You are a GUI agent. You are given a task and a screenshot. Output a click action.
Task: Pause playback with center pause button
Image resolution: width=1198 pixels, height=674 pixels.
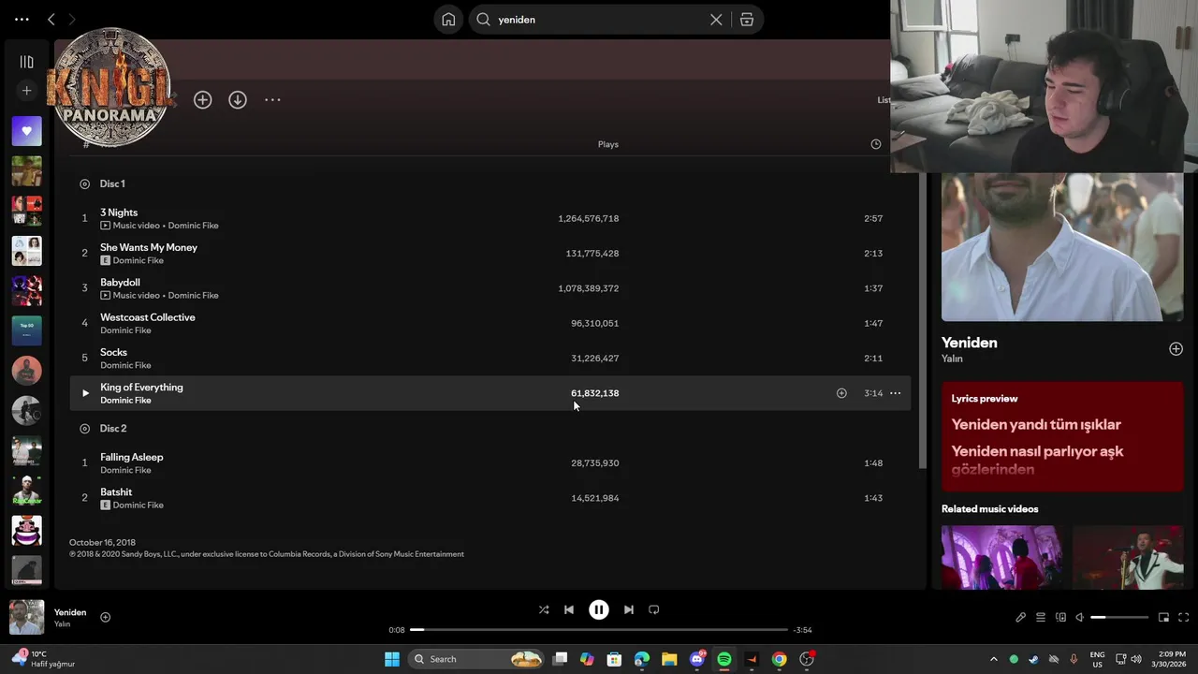pos(599,609)
